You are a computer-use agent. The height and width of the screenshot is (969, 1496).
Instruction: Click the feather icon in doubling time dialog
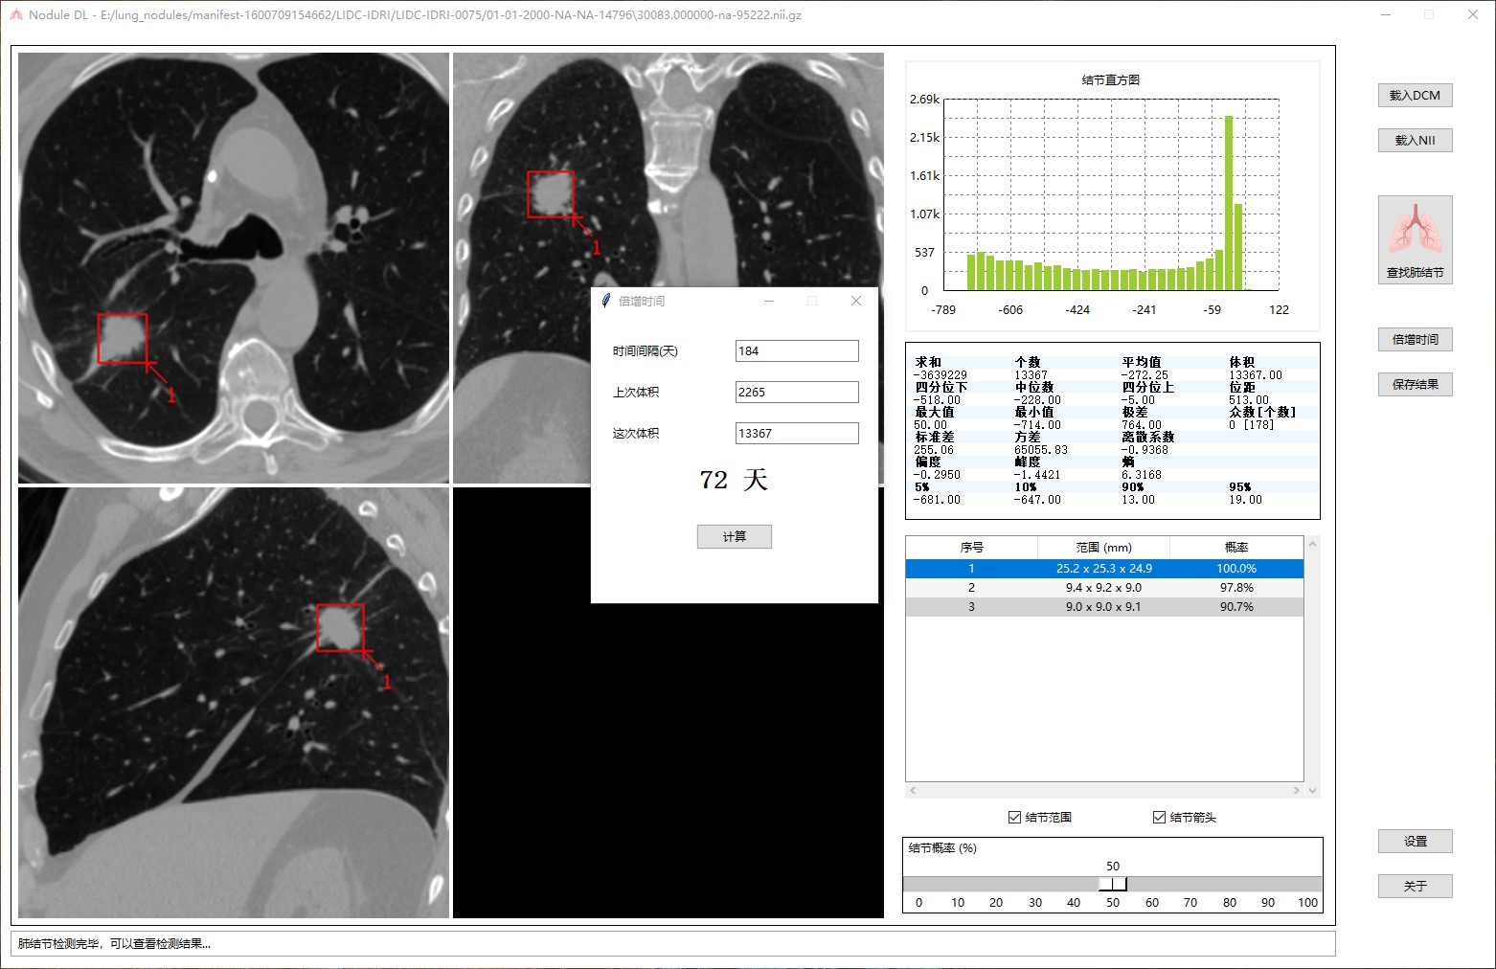tap(605, 301)
